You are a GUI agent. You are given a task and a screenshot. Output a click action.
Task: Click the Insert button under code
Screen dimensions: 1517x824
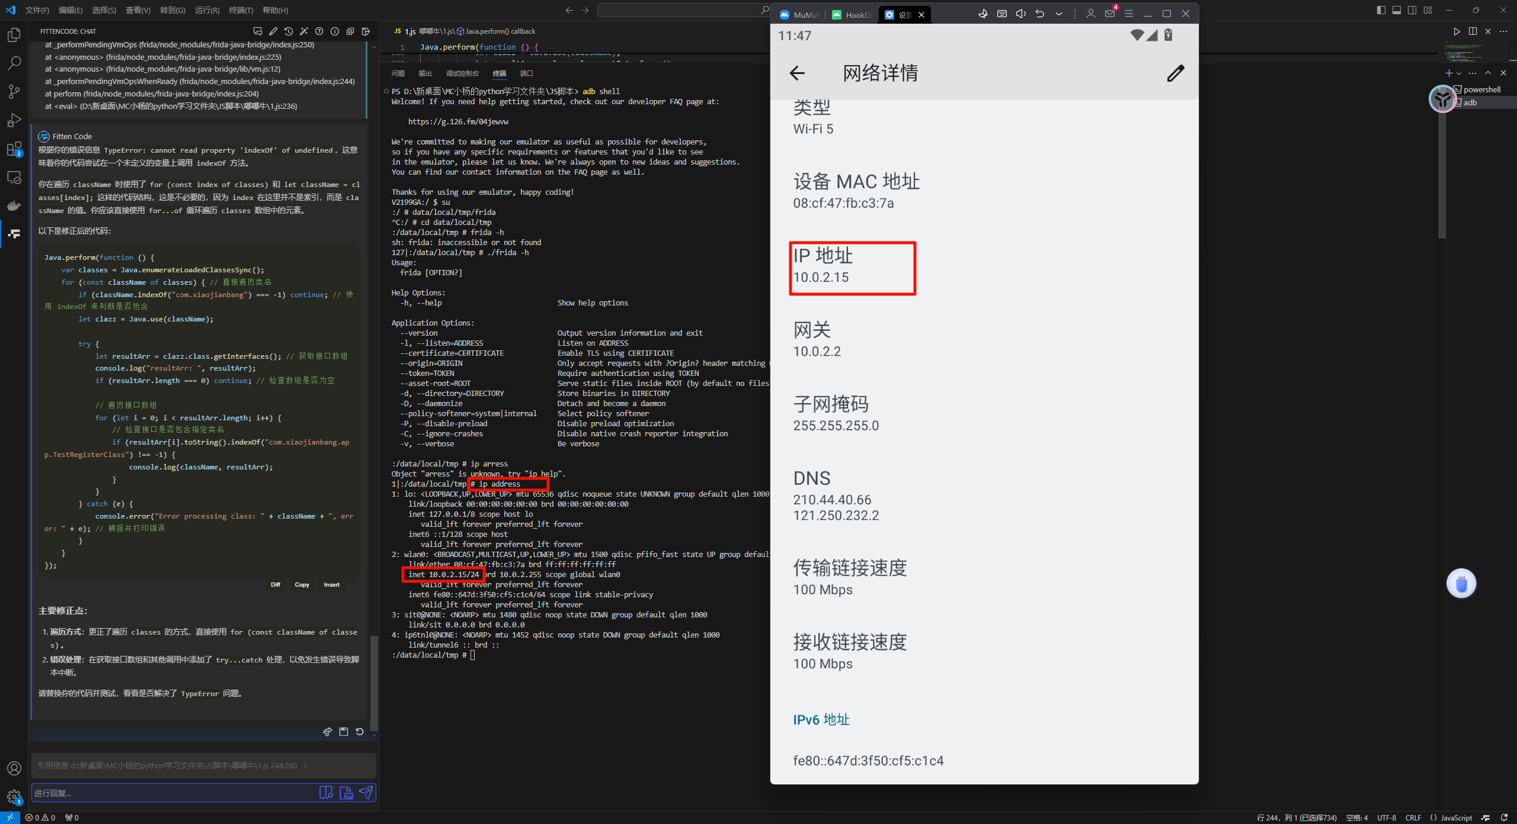point(331,584)
